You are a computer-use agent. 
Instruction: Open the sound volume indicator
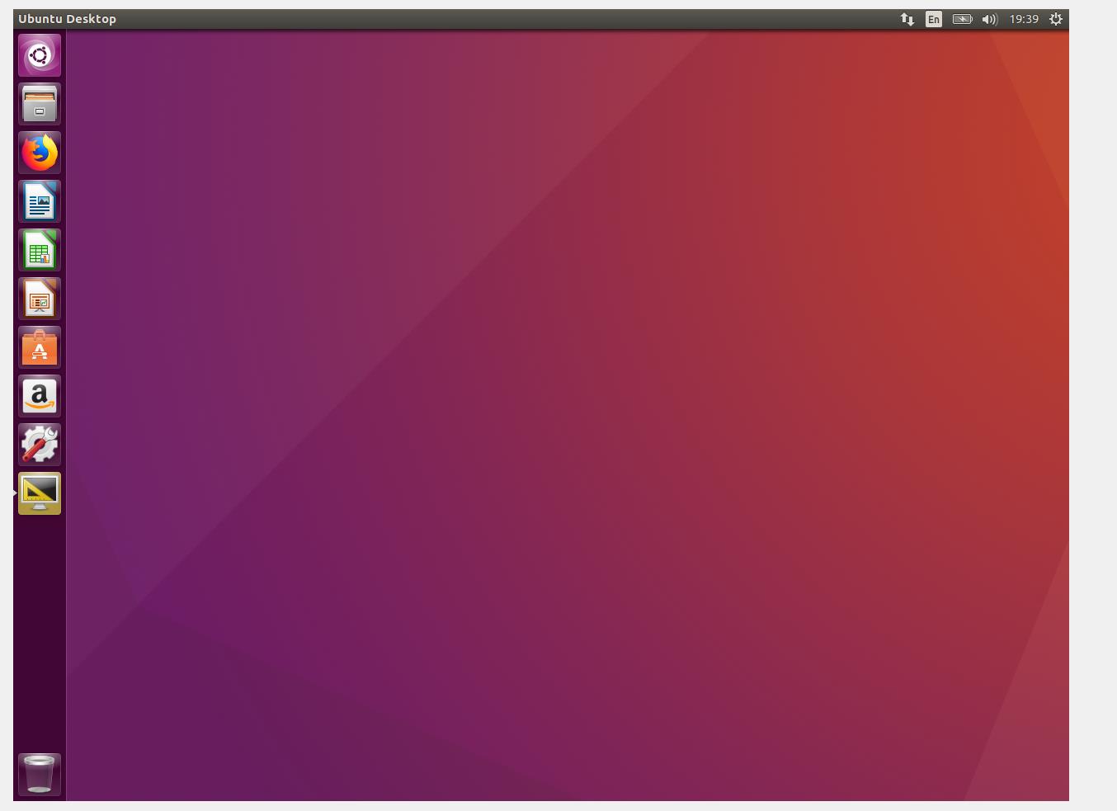(990, 19)
